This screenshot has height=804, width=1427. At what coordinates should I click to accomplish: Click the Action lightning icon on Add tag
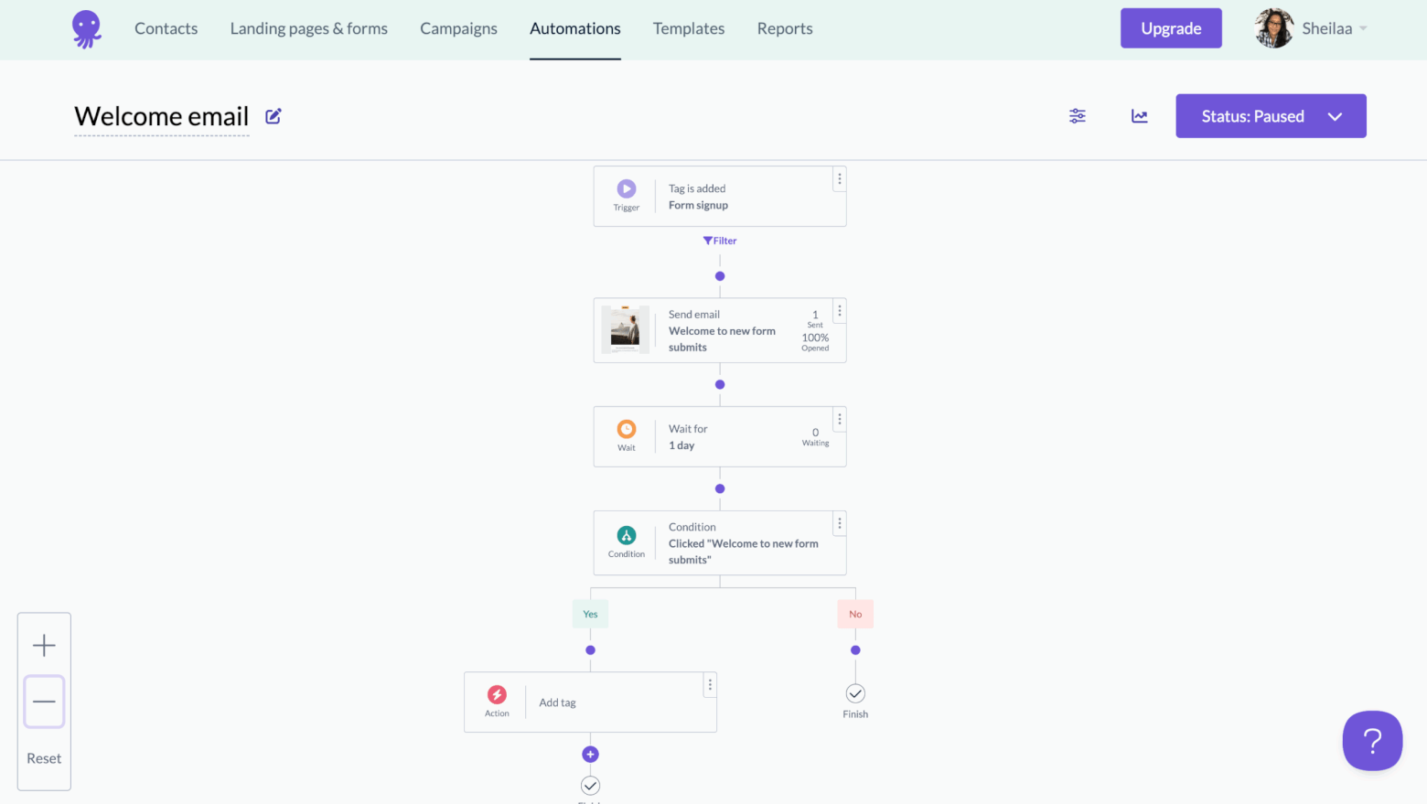tap(497, 696)
